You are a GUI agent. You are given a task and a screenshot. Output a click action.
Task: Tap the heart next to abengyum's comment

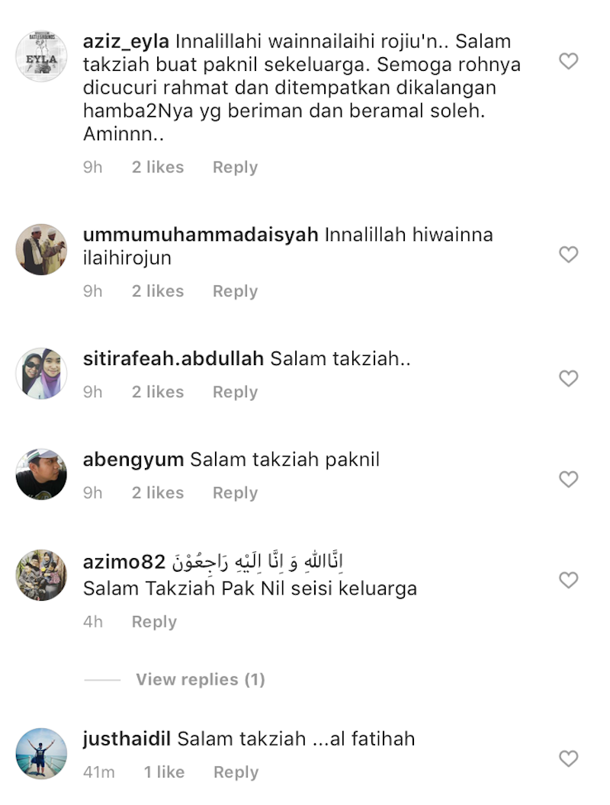568,479
